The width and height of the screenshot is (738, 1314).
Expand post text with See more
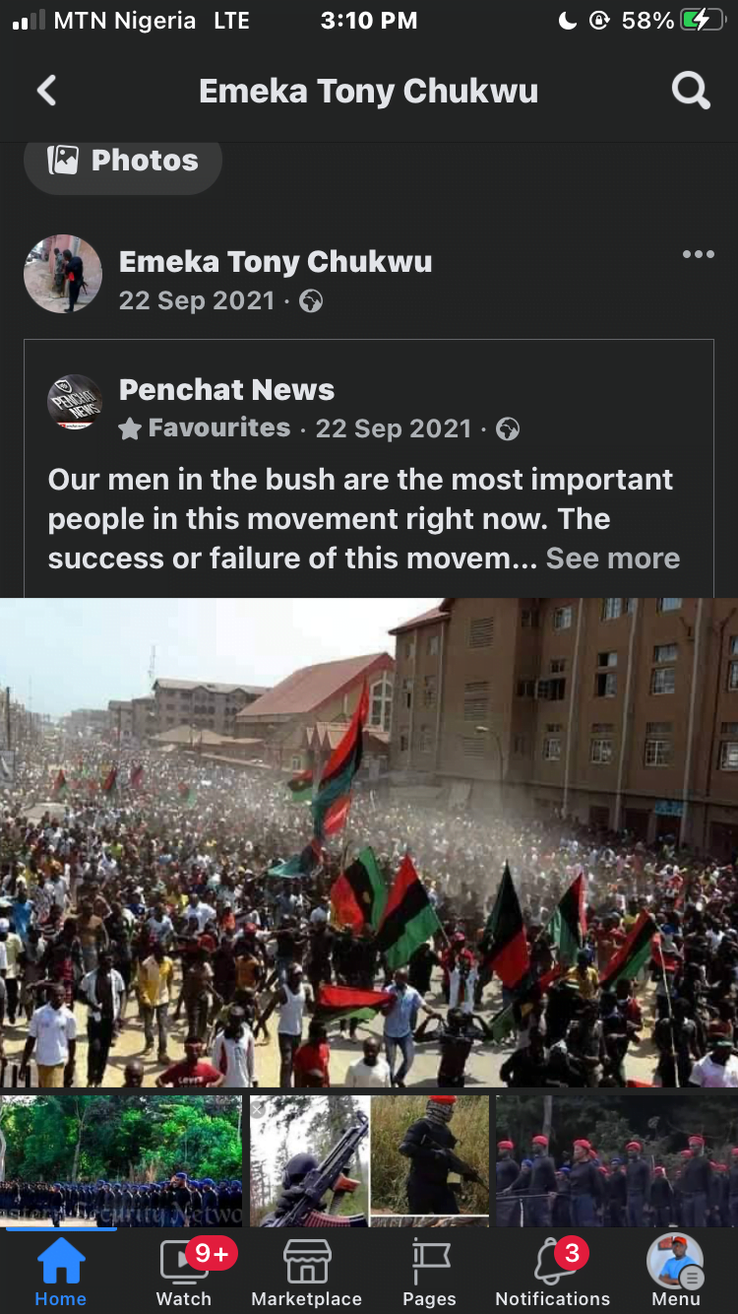click(x=613, y=558)
